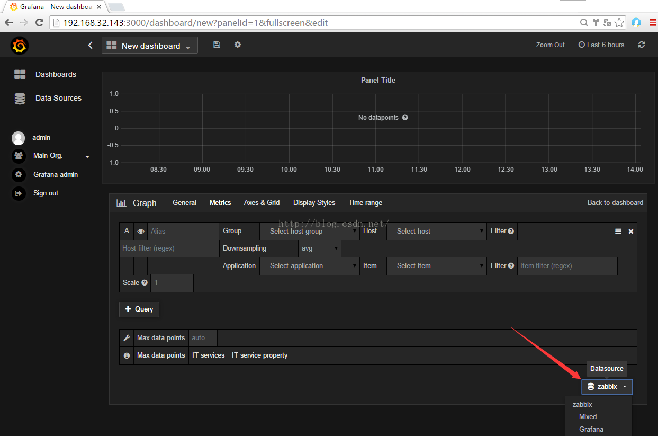The width and height of the screenshot is (658, 436).
Task: Open the New dashboard picker dropdown
Action: click(150, 46)
